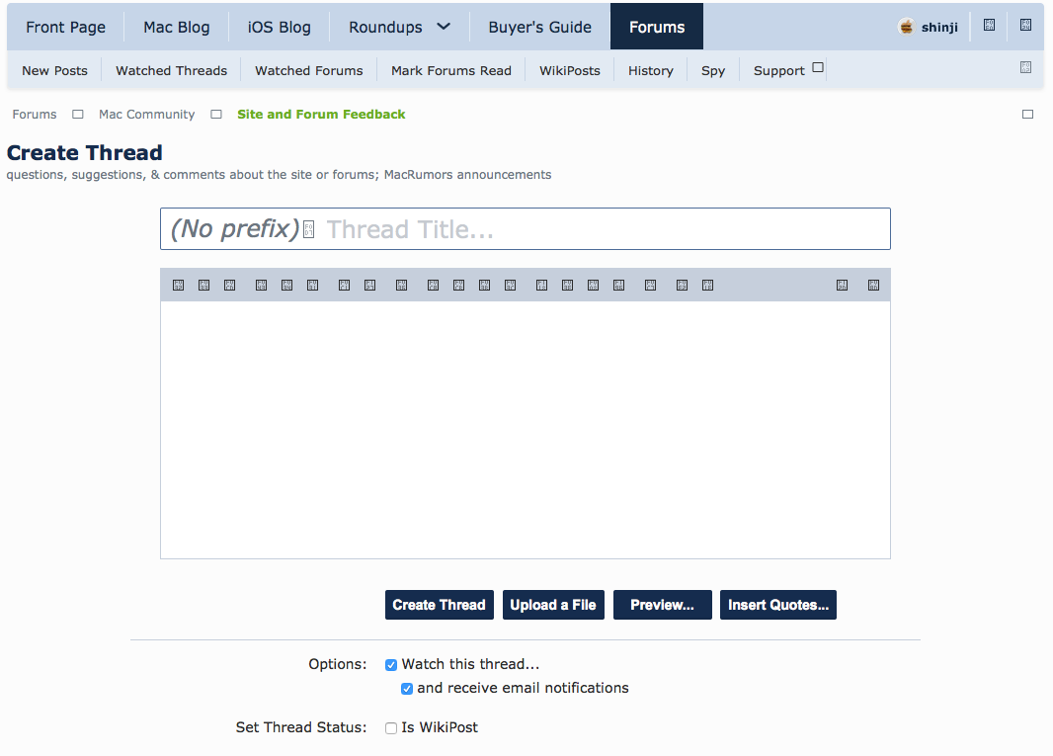Viewport: 1053px width, 756px height.
Task: Open alerts glyph at top-right corner
Action: pyautogui.click(x=1026, y=25)
